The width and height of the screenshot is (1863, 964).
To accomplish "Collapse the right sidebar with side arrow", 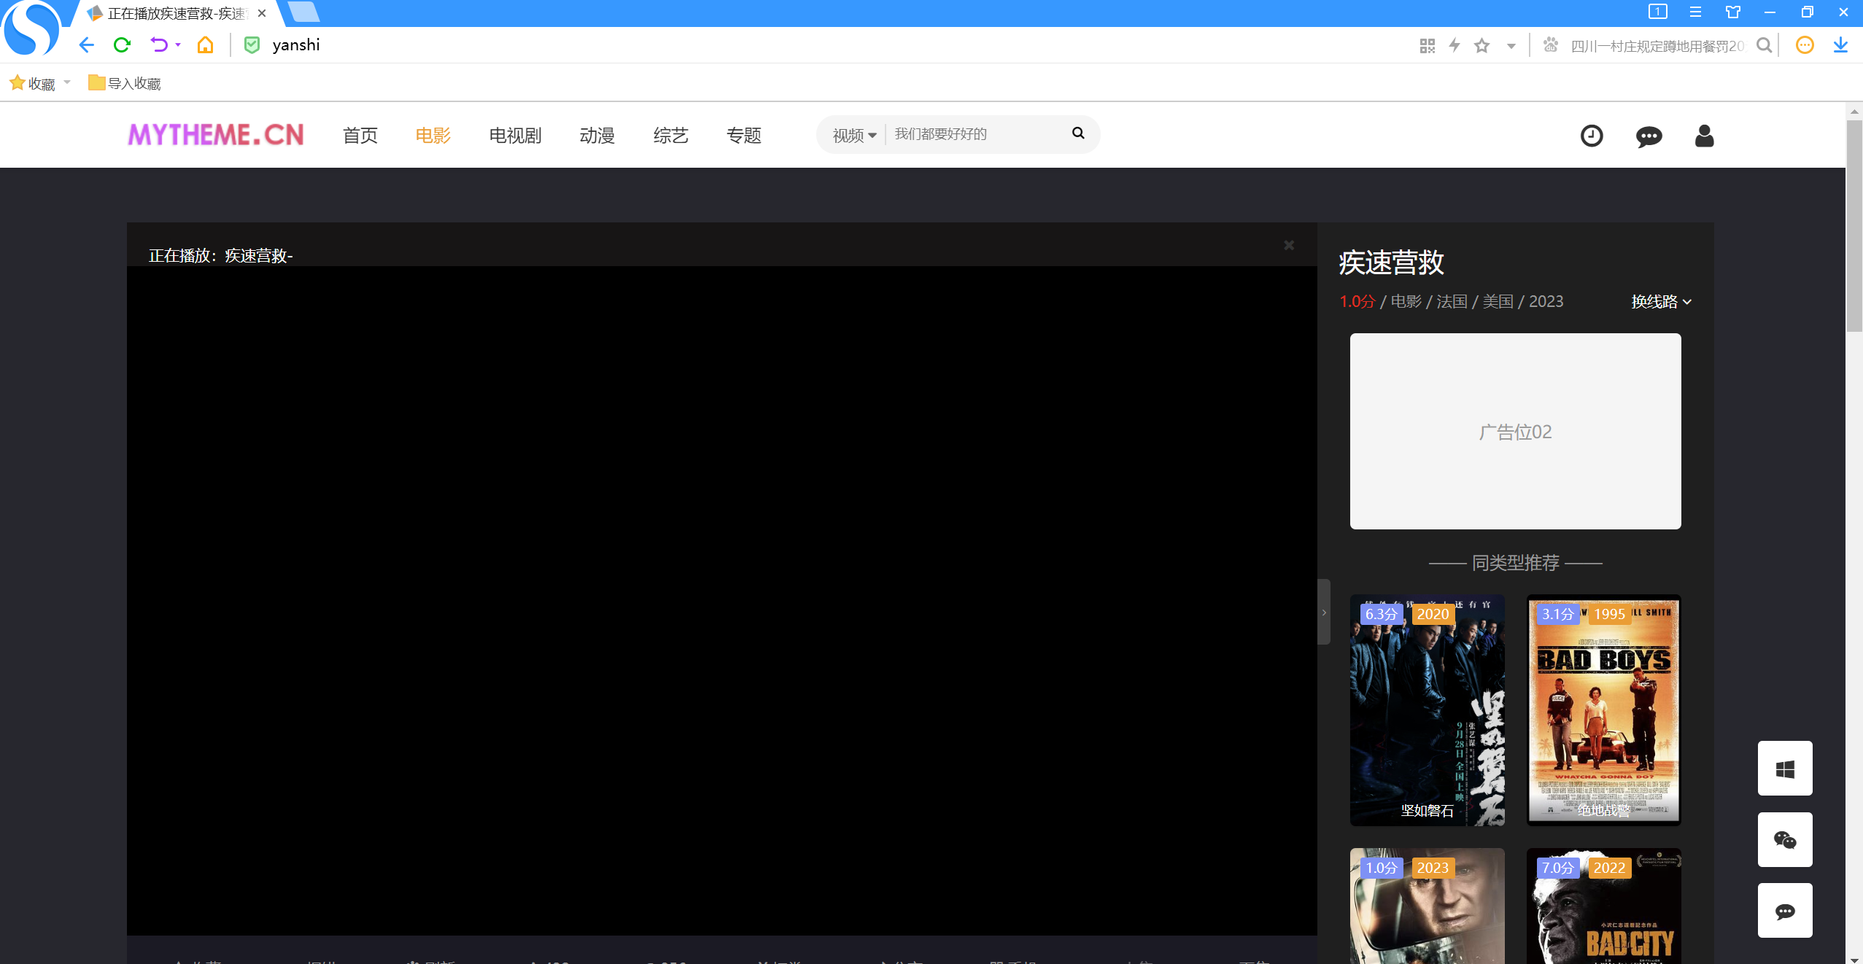I will 1323,613.
